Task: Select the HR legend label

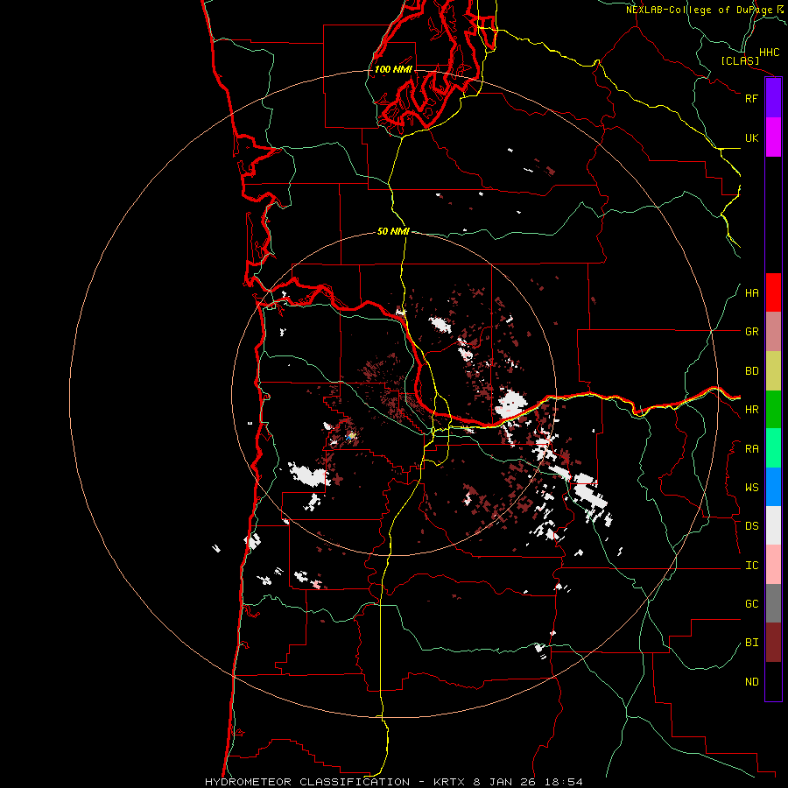Action: (x=751, y=410)
